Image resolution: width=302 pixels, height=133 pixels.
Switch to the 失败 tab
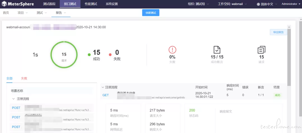click(24, 78)
